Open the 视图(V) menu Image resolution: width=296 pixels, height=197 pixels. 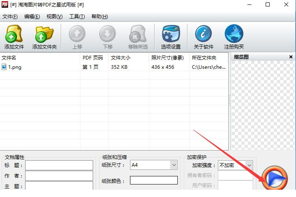pos(54,17)
